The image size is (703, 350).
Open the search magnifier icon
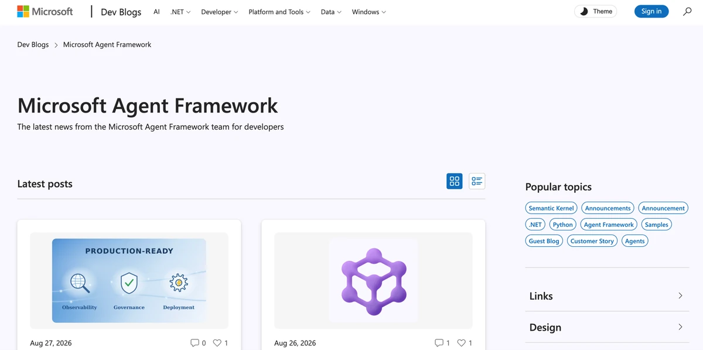[688, 11]
